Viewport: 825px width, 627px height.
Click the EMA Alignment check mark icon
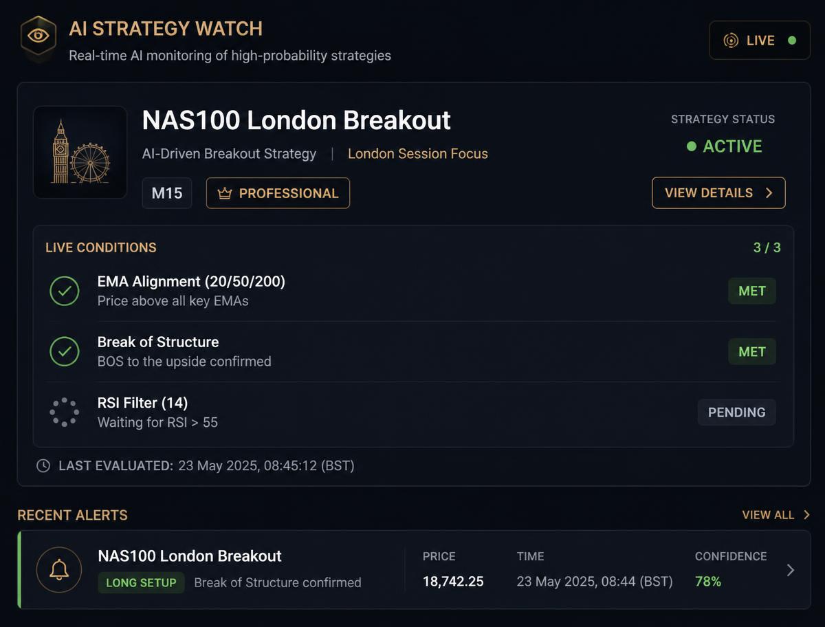pyautogui.click(x=65, y=291)
